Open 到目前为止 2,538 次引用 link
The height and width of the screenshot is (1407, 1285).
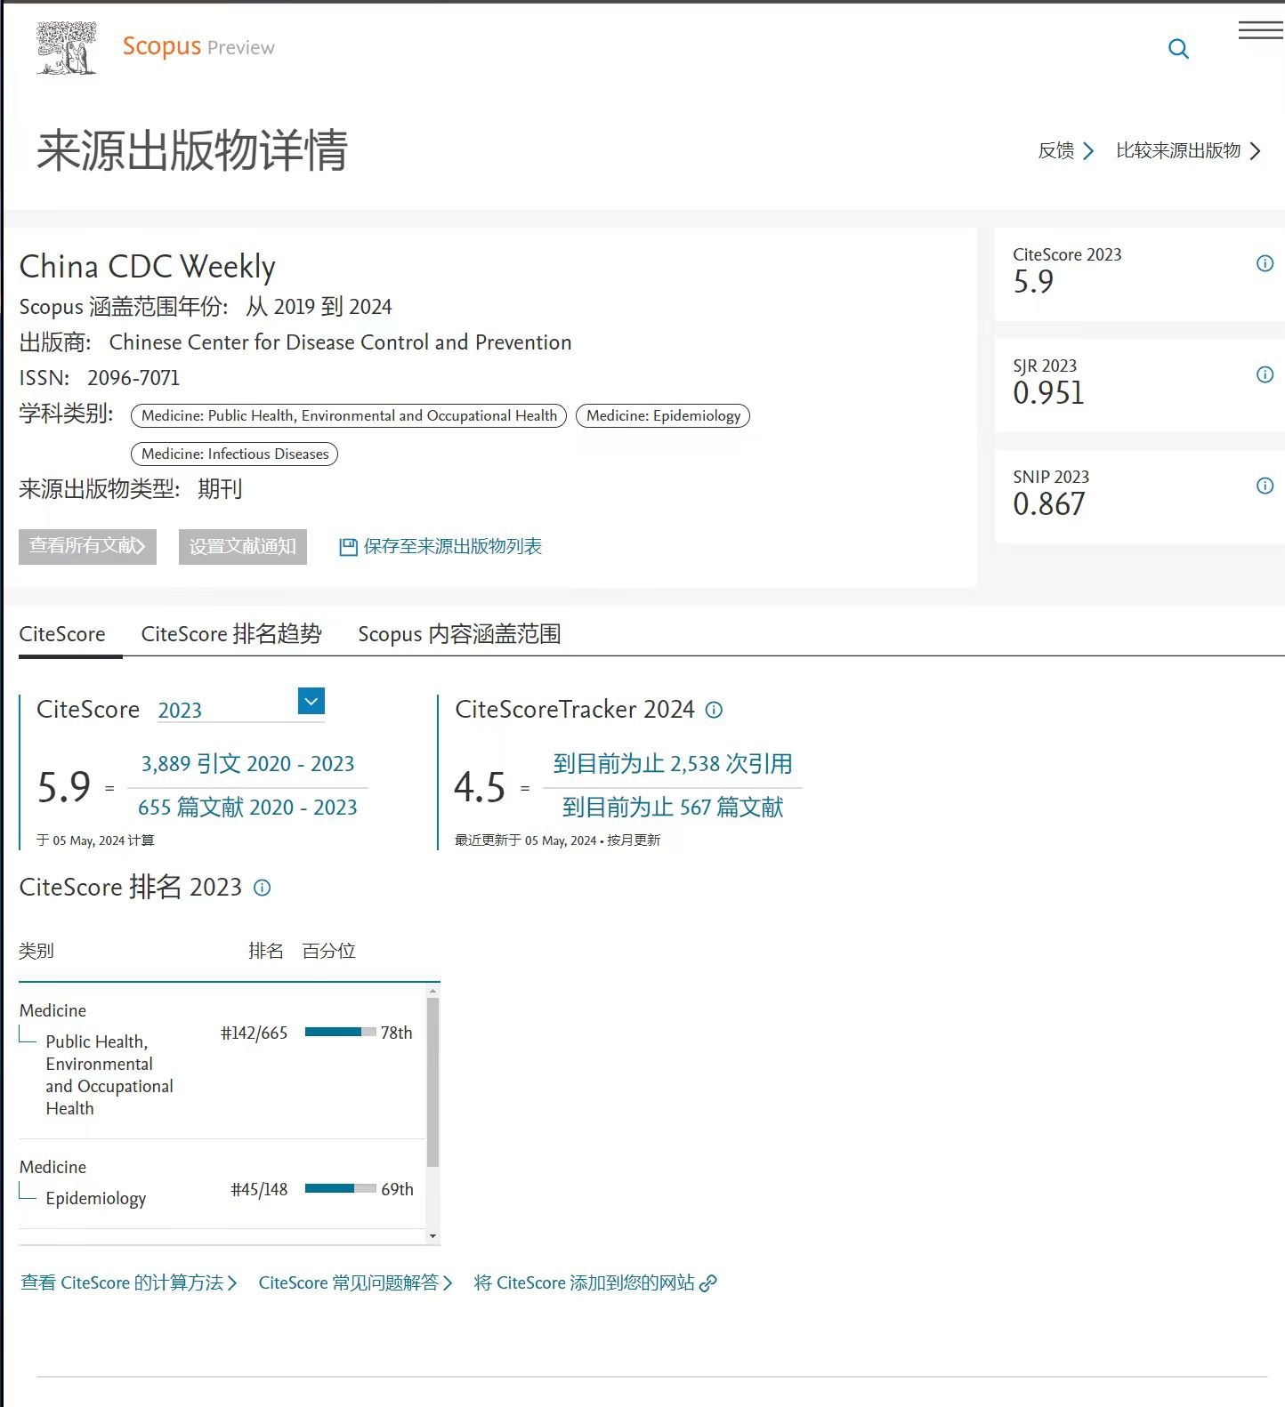pos(673,764)
